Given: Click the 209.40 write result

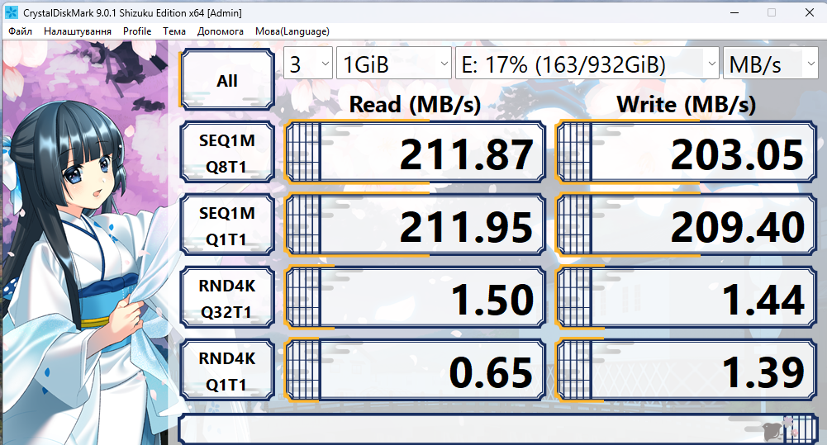Looking at the screenshot, I should (x=687, y=225).
